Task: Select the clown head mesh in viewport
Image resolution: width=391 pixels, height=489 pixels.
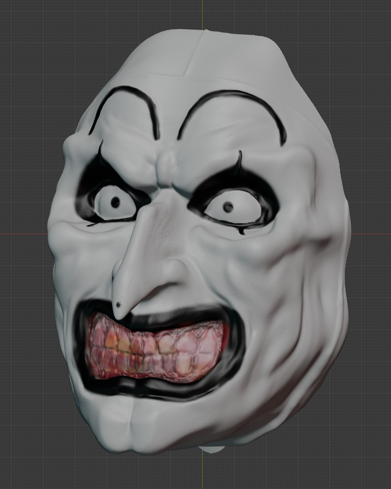Action: pyautogui.click(x=199, y=243)
